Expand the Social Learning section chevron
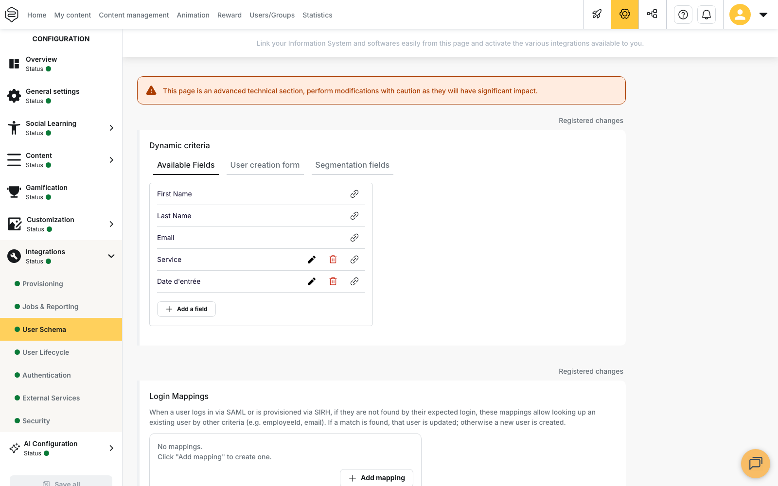Screen dimensions: 778x486 click(x=111, y=128)
